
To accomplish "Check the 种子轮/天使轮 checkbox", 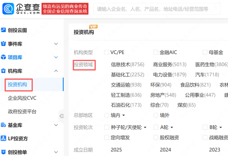I will [x=106, y=128].
